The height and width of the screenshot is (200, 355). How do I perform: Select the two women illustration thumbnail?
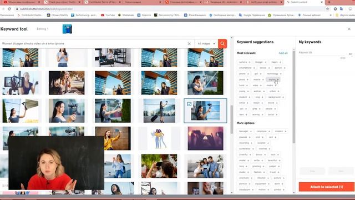tap(159, 138)
